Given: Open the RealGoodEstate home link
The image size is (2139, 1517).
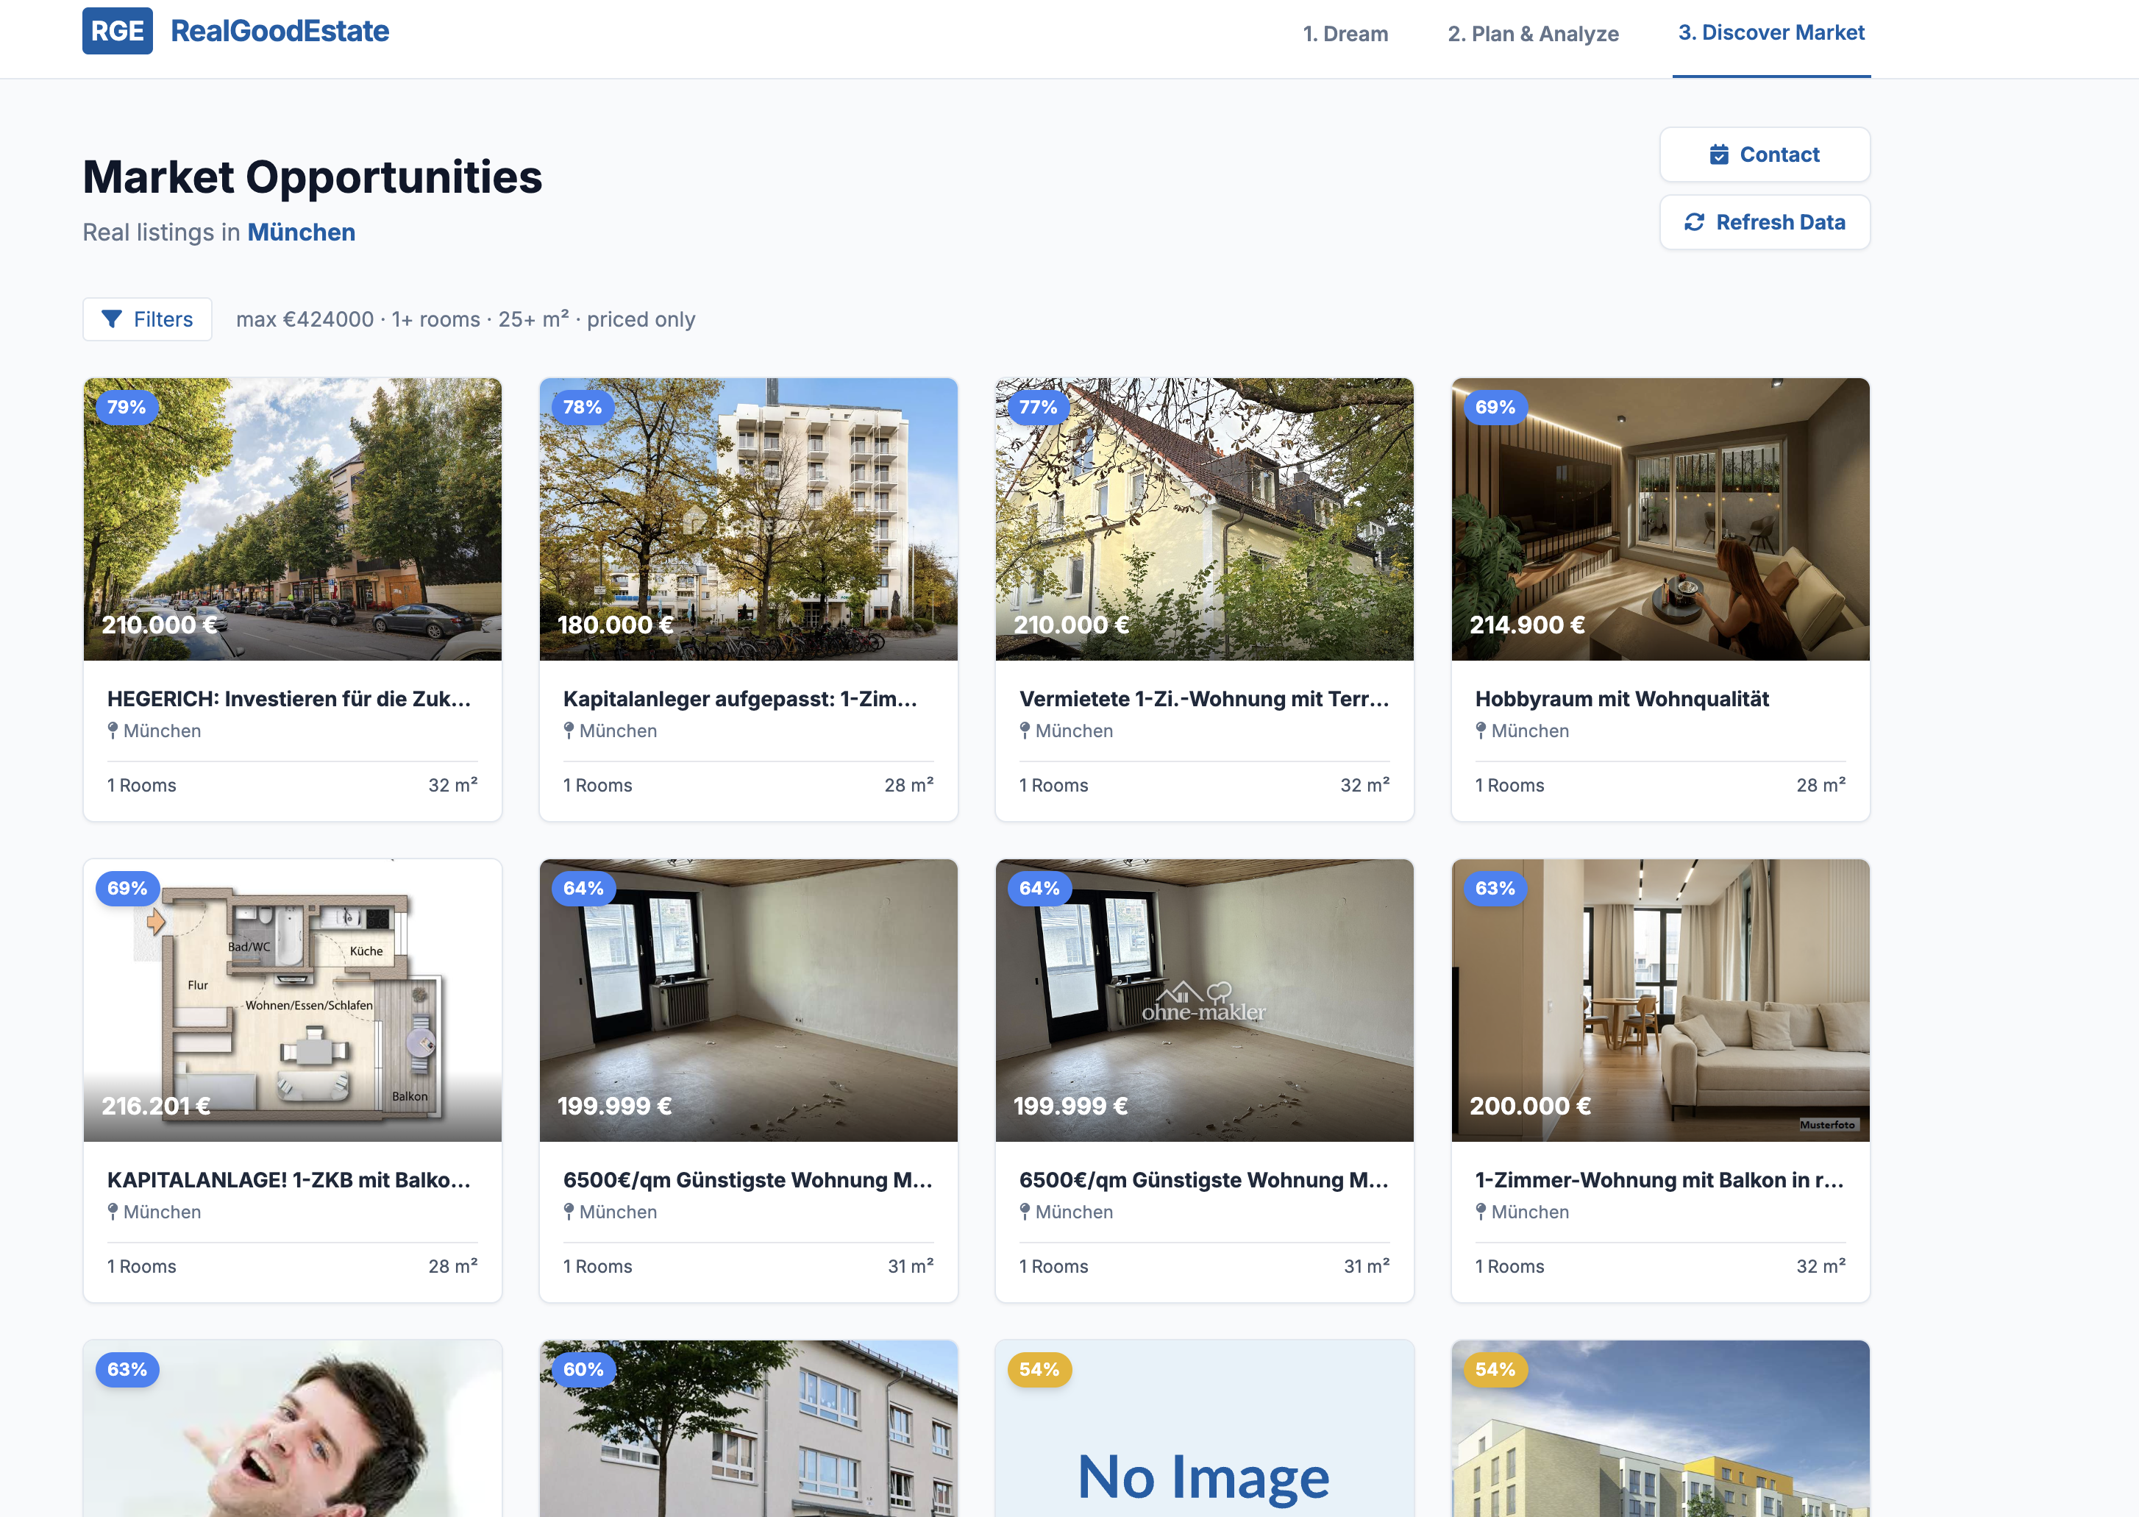Looking at the screenshot, I should tap(280, 31).
